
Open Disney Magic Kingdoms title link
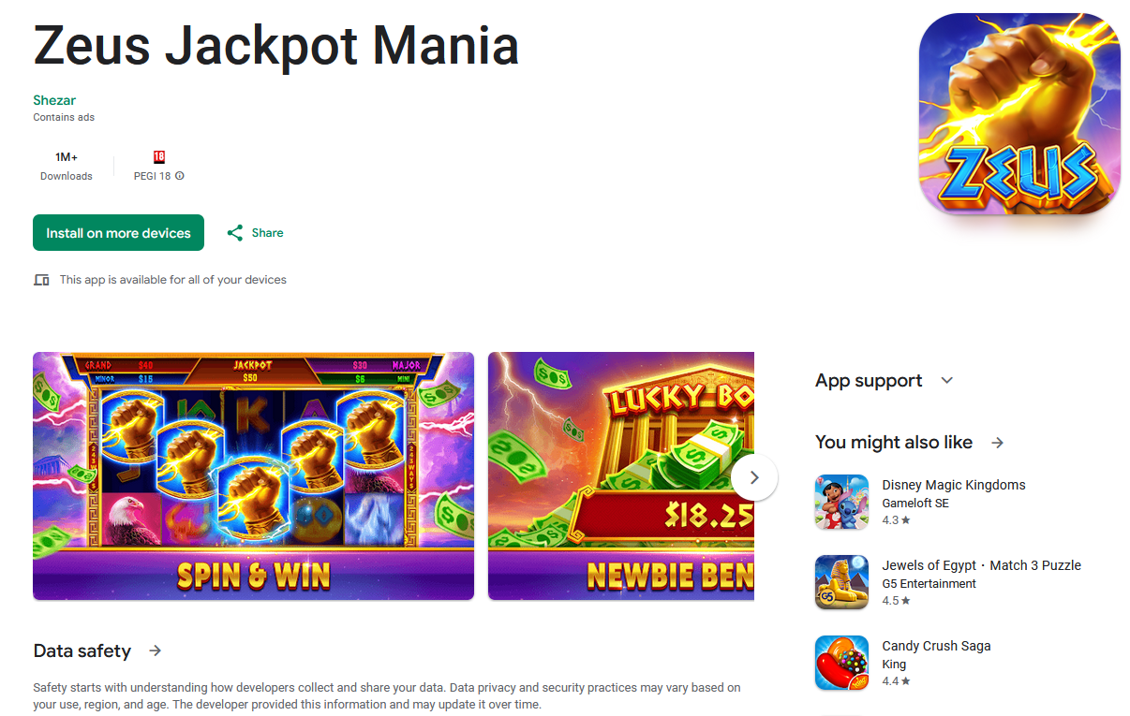tap(954, 485)
